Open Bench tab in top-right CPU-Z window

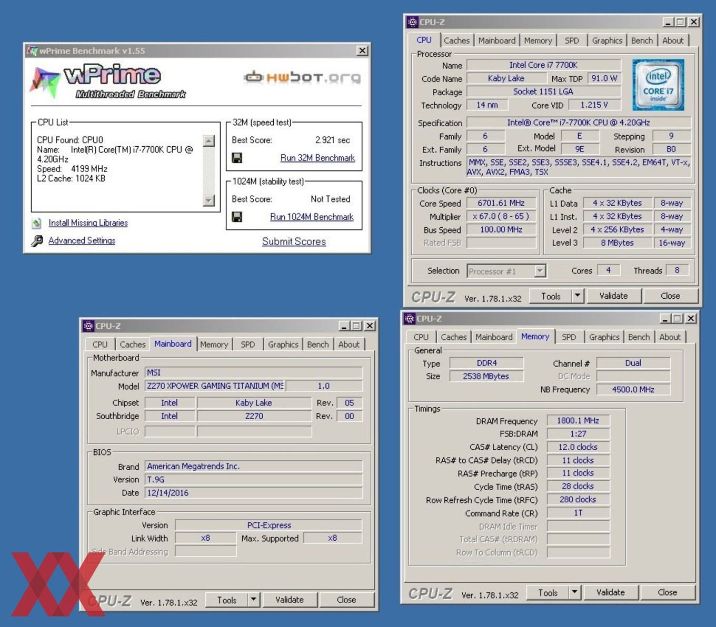[642, 41]
